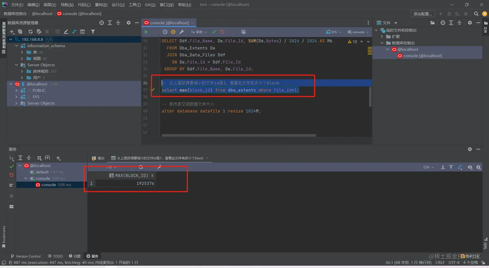The image size is (489, 268).
Task: Open the console session dropdown in editor toolbar
Action: pyautogui.click(x=358, y=32)
